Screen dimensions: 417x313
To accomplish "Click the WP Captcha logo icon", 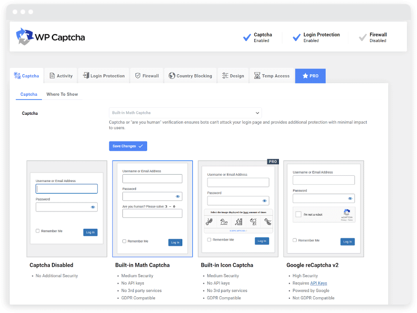I will pyautogui.click(x=25, y=37).
